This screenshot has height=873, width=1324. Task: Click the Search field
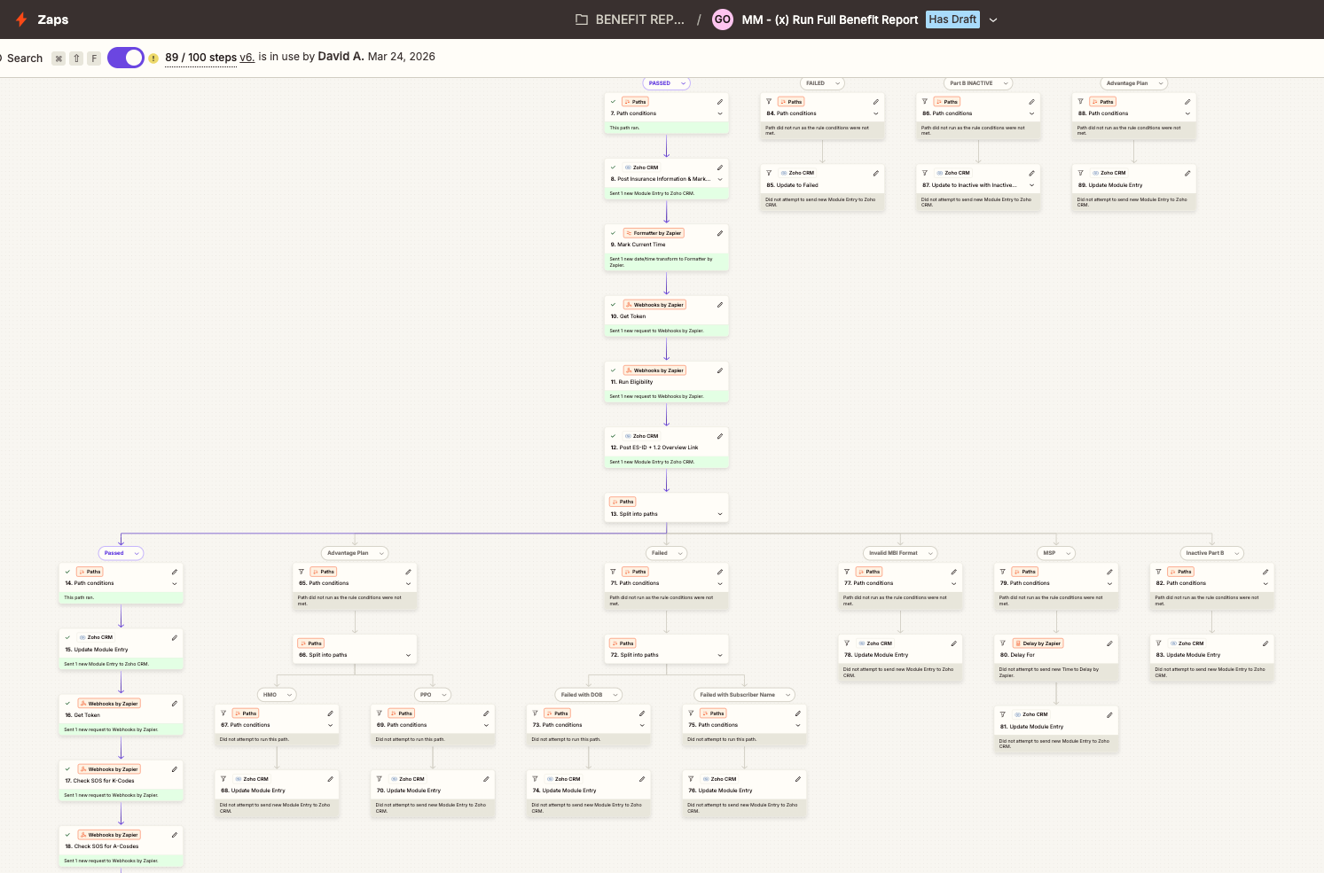(25, 58)
